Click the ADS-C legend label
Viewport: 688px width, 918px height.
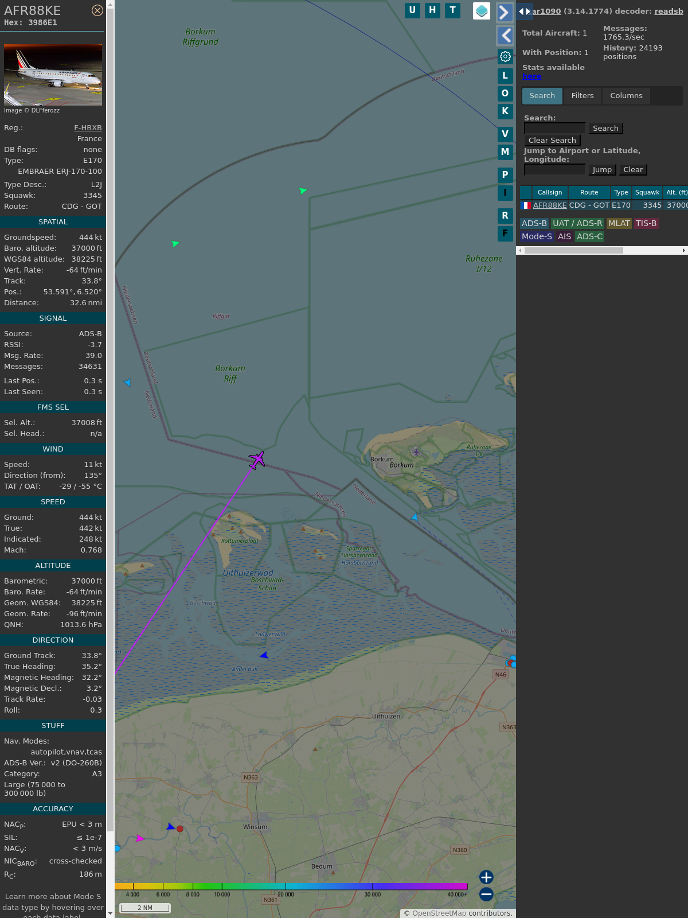589,237
